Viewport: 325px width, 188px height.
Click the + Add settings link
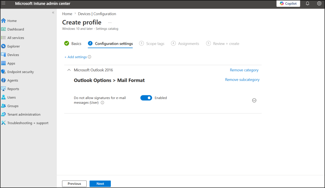[x=76, y=57]
